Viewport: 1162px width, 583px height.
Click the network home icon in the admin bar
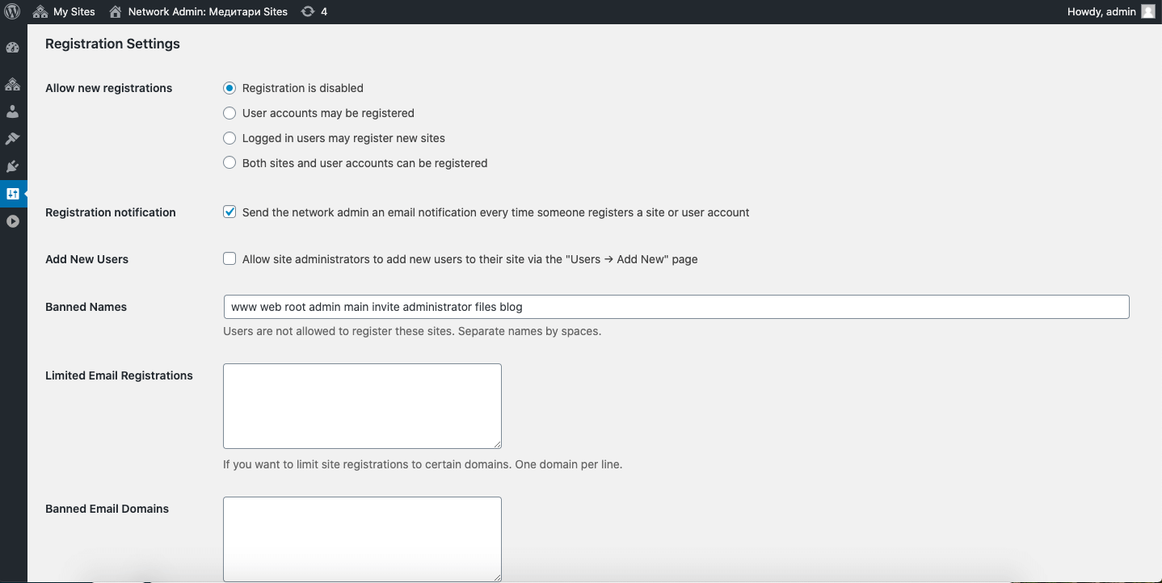[x=116, y=11]
